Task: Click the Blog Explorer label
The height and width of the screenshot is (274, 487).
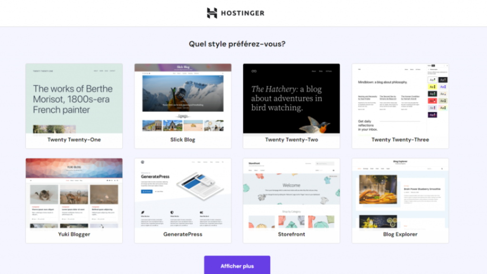Action: 400,234
